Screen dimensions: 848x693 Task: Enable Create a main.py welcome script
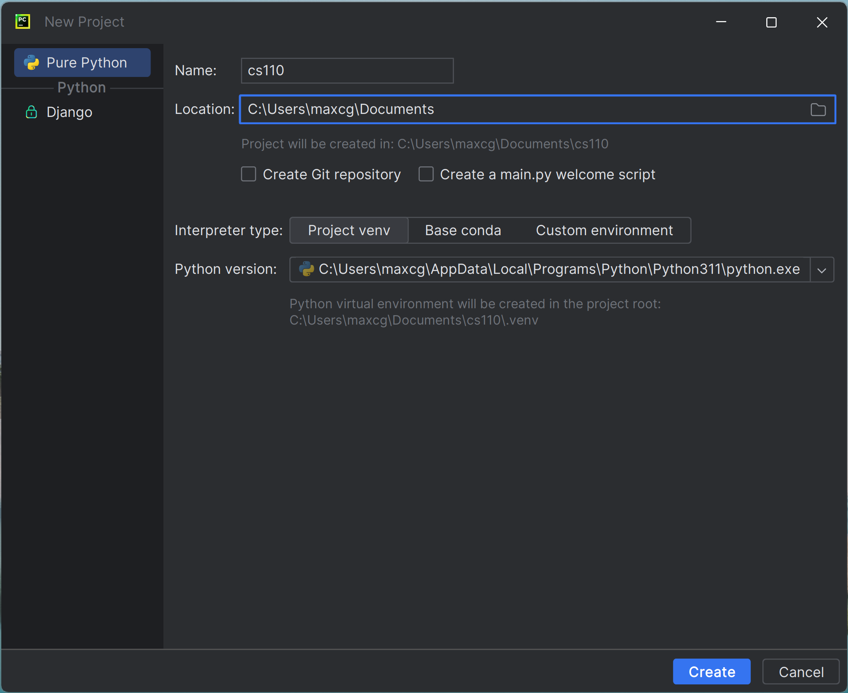(x=426, y=174)
